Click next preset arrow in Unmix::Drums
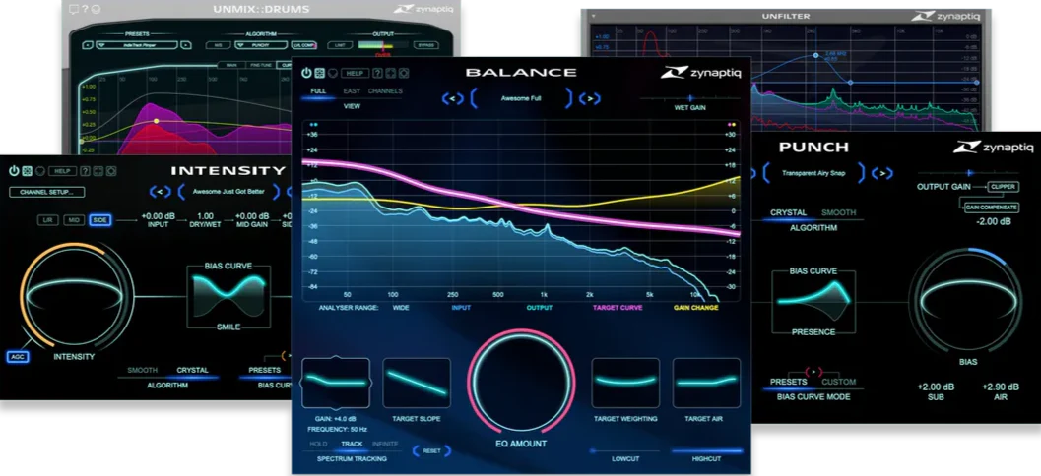Screen dimensions: 1041x476 tap(186, 45)
